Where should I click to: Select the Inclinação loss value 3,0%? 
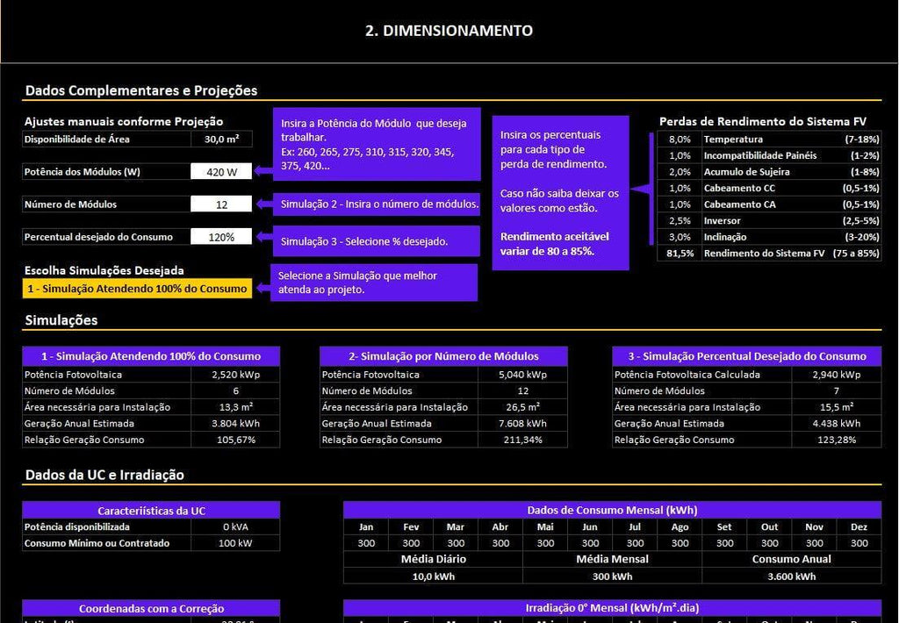point(679,237)
